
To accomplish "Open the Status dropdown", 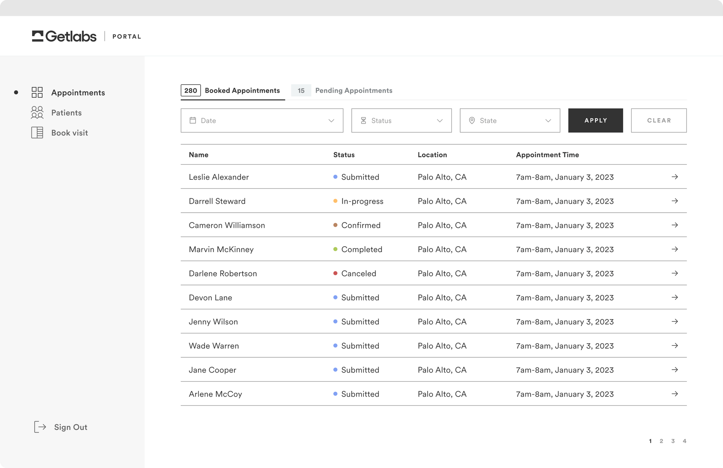I will [440, 120].
